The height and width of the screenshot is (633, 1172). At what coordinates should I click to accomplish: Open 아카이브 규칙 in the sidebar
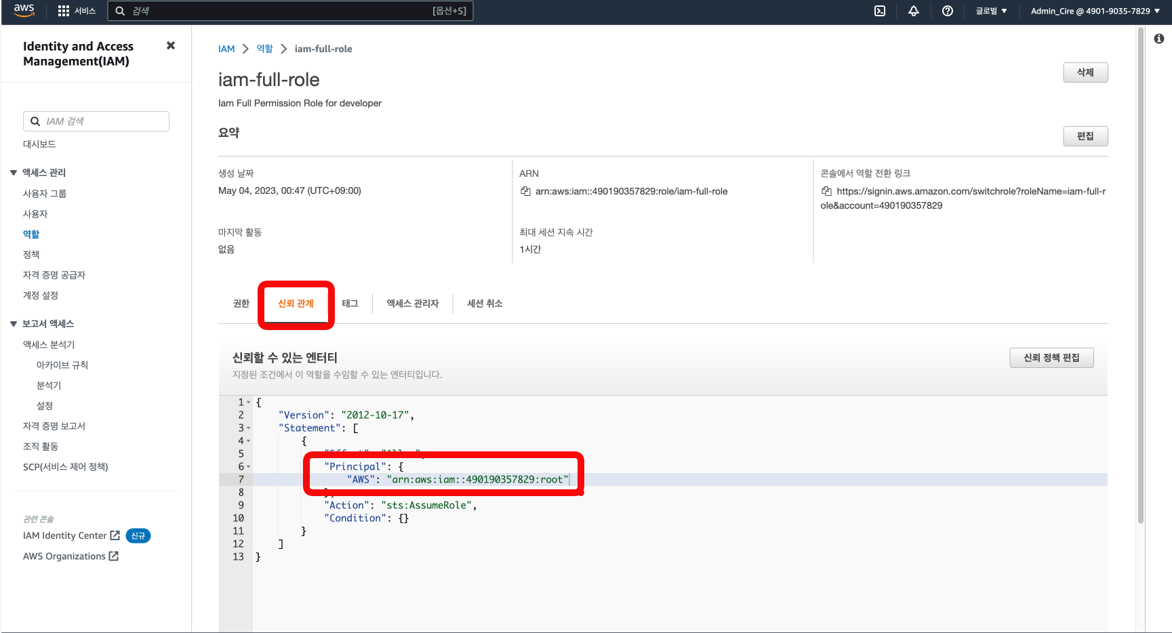62,365
